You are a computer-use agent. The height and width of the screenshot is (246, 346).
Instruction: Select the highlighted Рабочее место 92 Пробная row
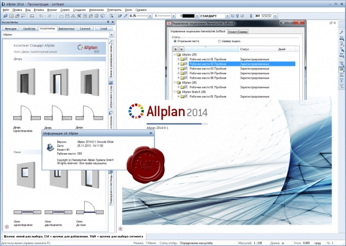coord(242,64)
